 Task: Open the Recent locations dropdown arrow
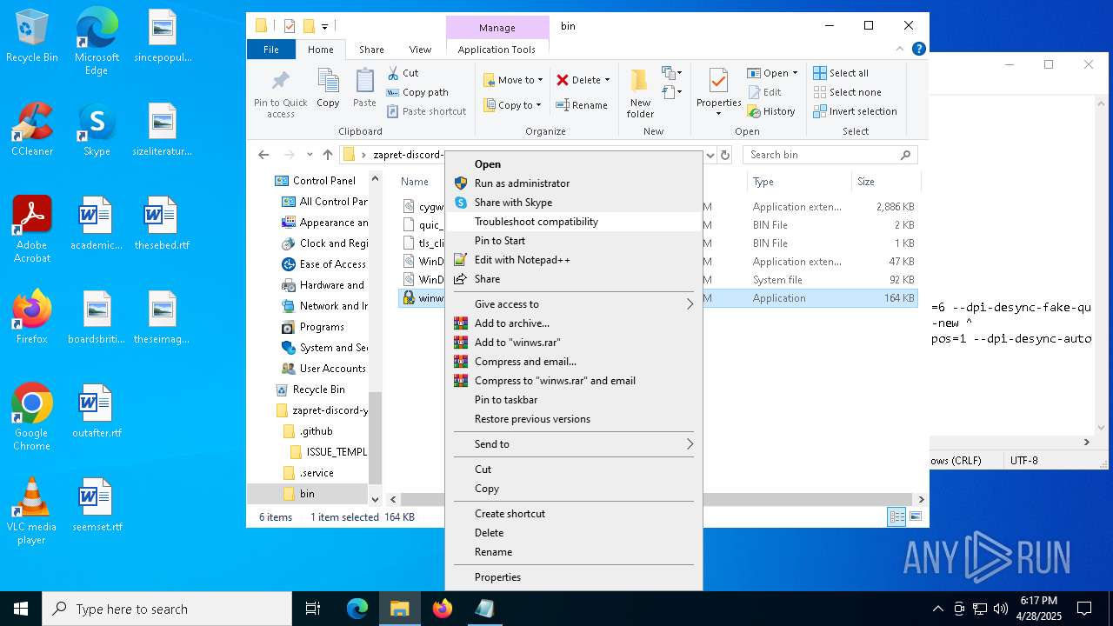click(x=310, y=155)
